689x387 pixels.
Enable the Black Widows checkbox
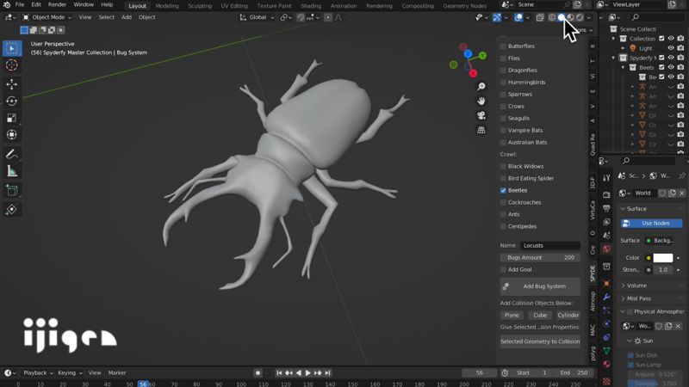pos(503,166)
